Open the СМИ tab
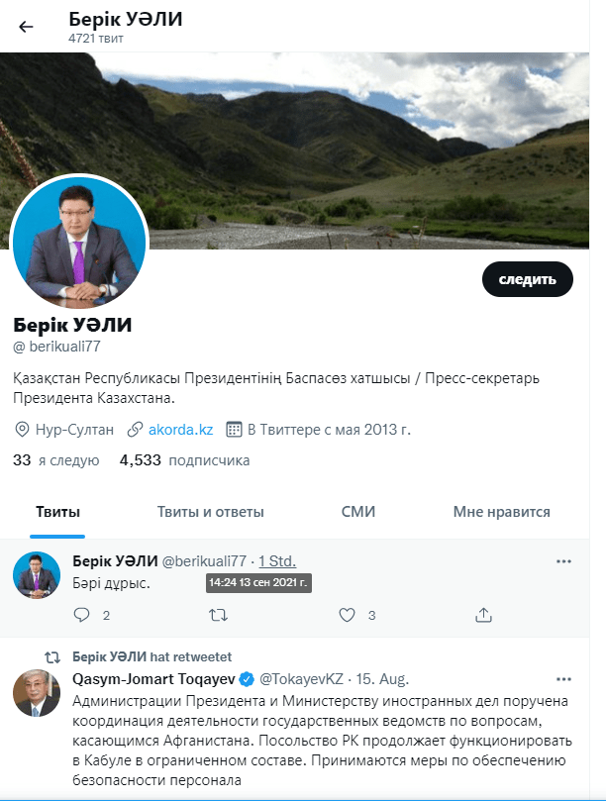 358,512
